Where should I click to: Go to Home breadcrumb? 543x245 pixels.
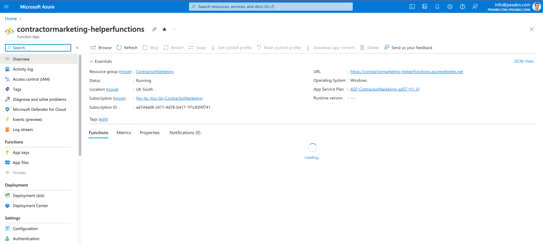point(11,19)
